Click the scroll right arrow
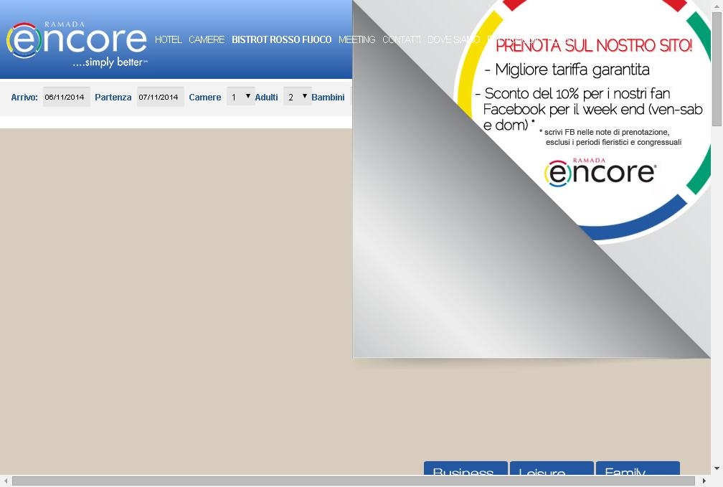The image size is (723, 487). [x=704, y=481]
